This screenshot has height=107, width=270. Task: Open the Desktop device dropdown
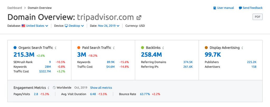[76, 26]
